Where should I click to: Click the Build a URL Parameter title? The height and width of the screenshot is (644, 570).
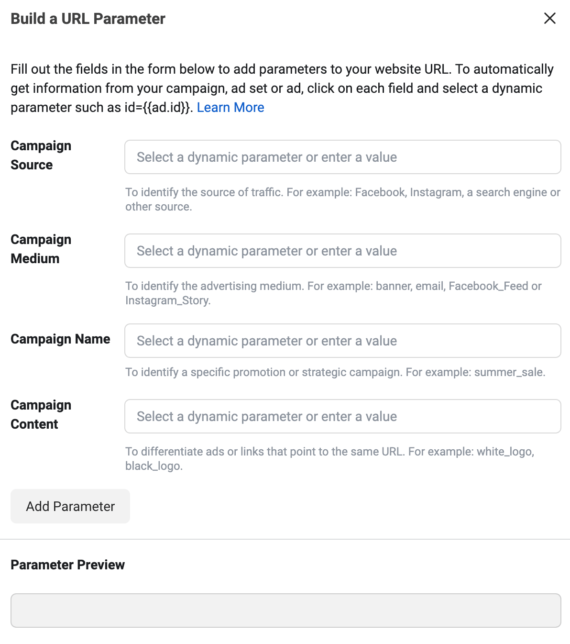tap(88, 19)
